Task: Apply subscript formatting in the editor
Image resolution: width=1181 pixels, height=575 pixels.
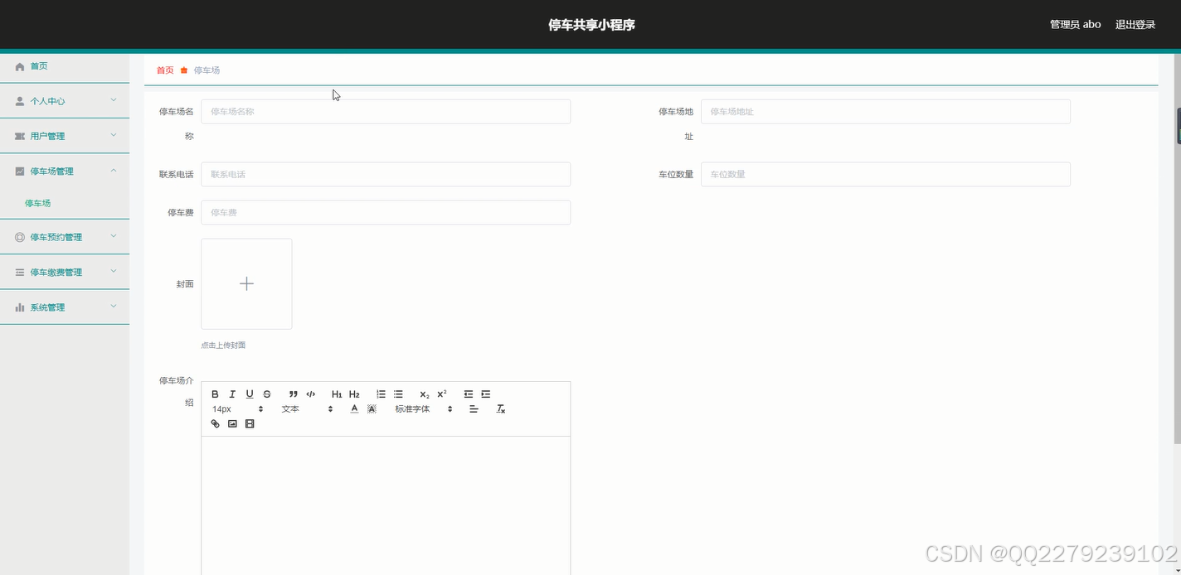Action: 424,394
